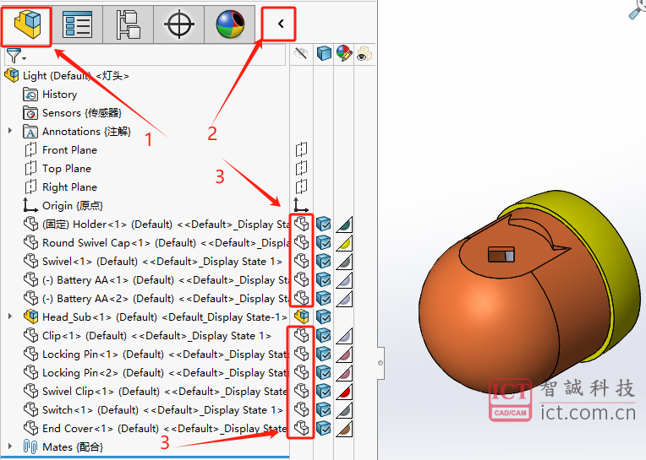The width and height of the screenshot is (646, 460).
Task: Select the Switch<1> component
Action: (153, 410)
